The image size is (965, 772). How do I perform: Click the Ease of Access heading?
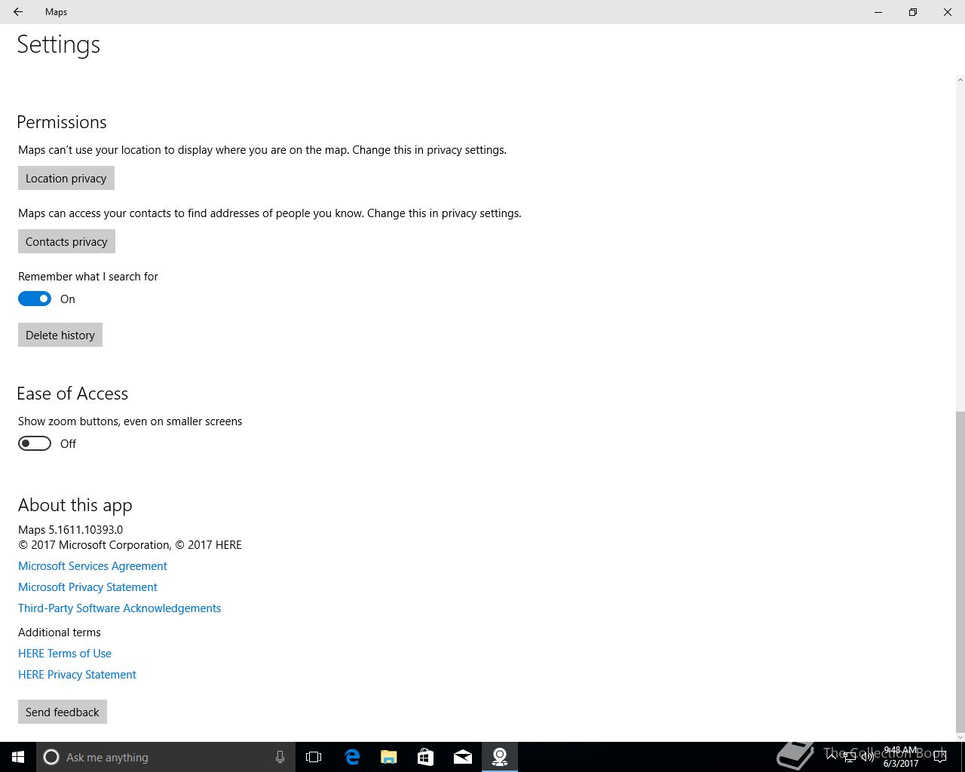tap(72, 394)
